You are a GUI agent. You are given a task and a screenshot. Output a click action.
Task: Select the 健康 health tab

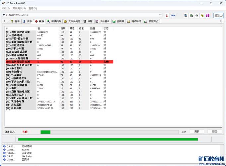(x=39, y=21)
